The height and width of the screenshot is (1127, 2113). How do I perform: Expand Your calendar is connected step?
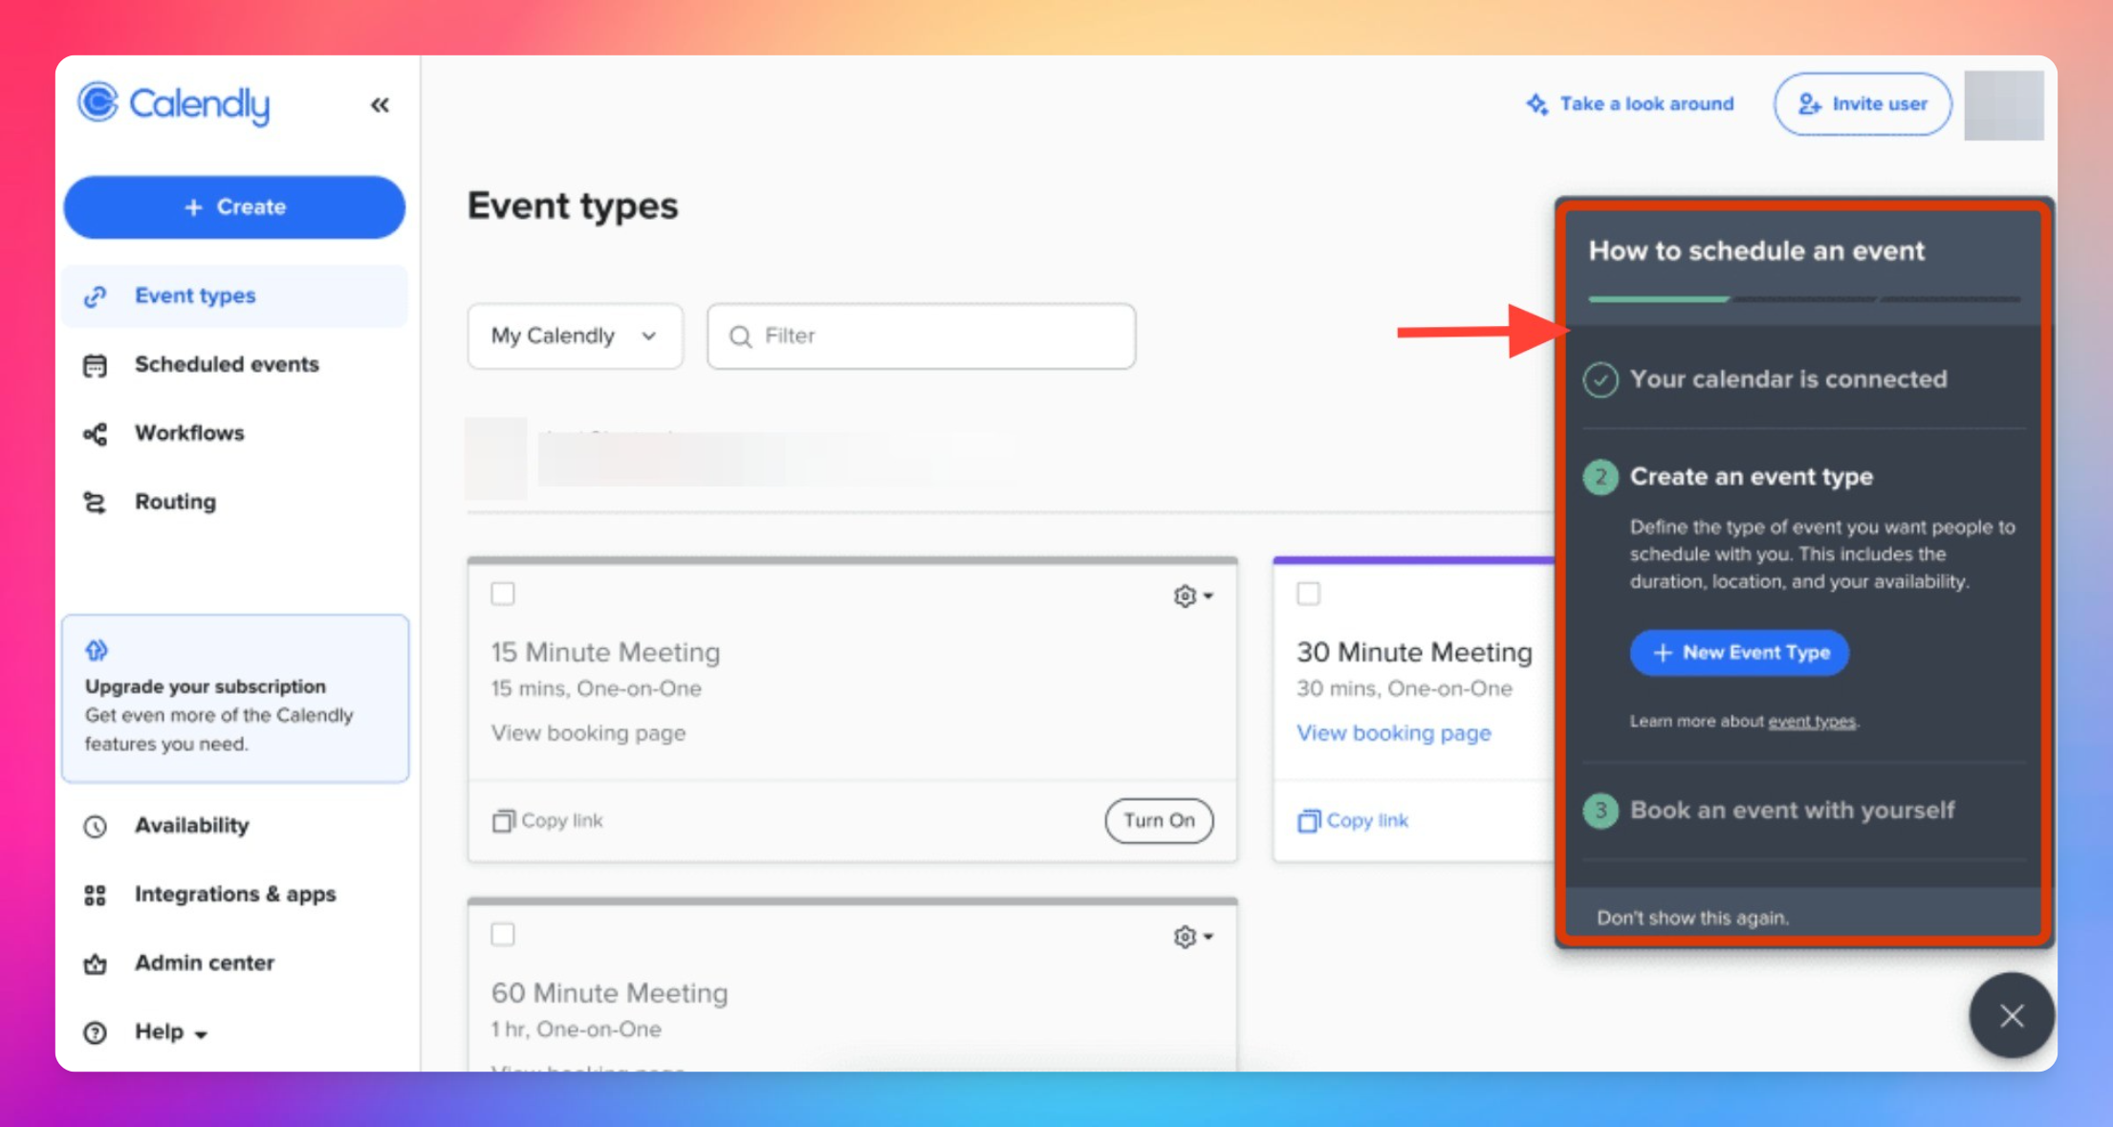pyautogui.click(x=1788, y=379)
